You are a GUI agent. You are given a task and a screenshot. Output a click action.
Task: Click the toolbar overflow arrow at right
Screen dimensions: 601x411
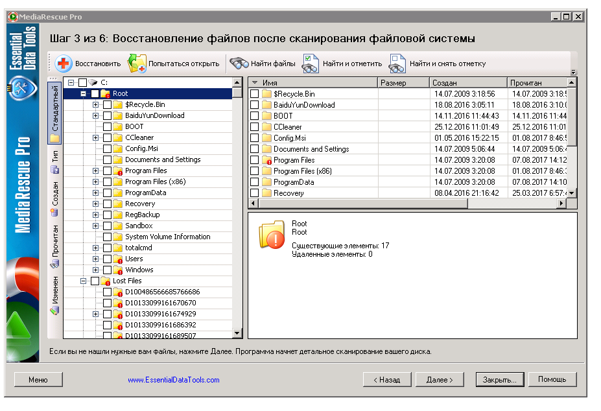click(x=573, y=72)
